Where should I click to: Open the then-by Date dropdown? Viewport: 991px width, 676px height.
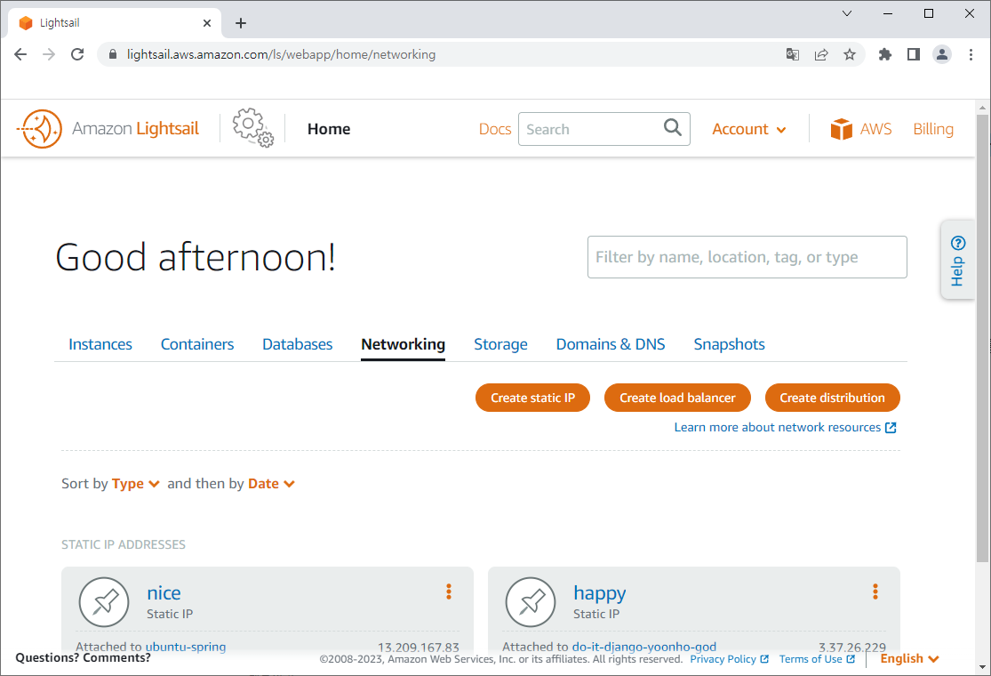click(271, 484)
